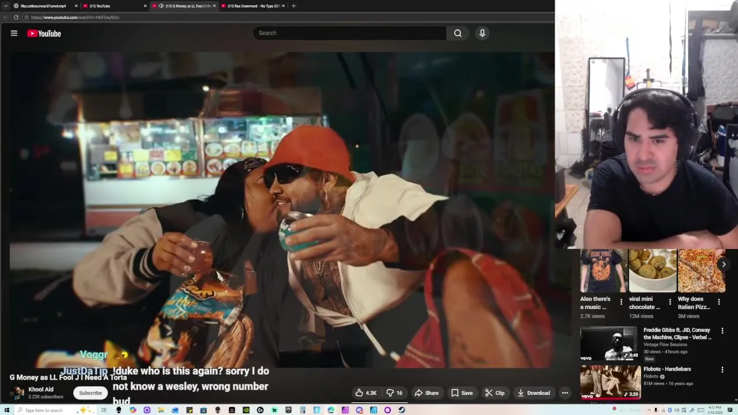Open the Flobots - Handlebars title link
The height and width of the screenshot is (415, 738).
(x=667, y=369)
